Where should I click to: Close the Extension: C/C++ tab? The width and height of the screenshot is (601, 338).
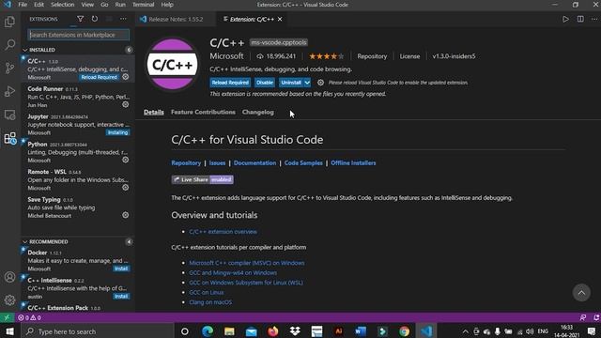280,19
